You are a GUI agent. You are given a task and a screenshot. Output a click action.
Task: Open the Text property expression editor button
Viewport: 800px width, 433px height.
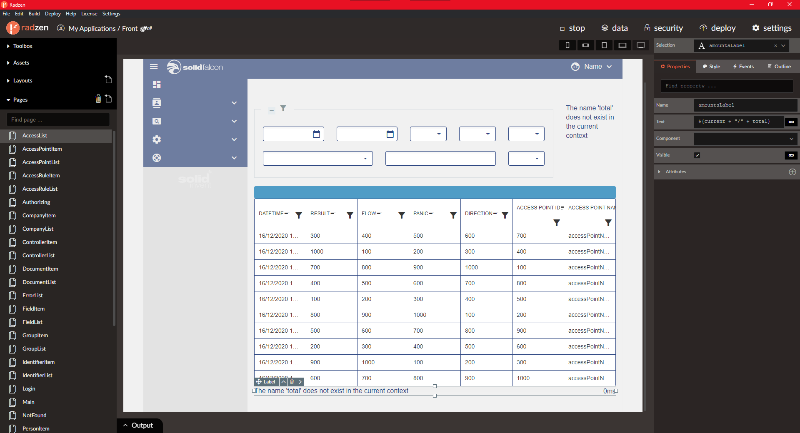pos(791,122)
